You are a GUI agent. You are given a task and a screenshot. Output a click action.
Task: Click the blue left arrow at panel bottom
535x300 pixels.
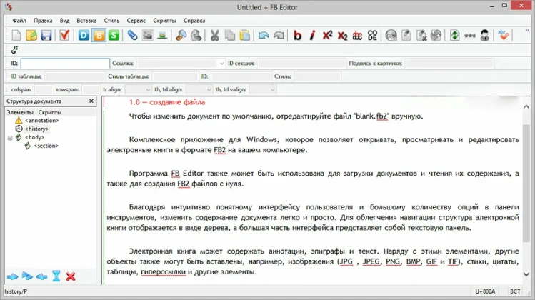(x=41, y=276)
